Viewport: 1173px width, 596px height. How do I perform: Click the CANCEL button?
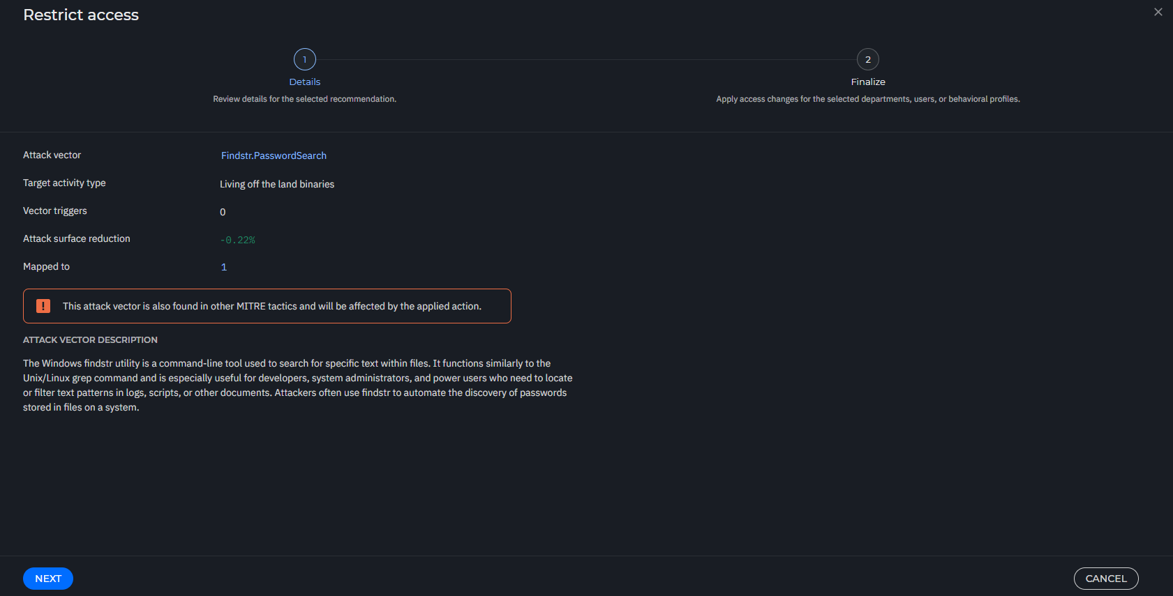click(x=1106, y=579)
